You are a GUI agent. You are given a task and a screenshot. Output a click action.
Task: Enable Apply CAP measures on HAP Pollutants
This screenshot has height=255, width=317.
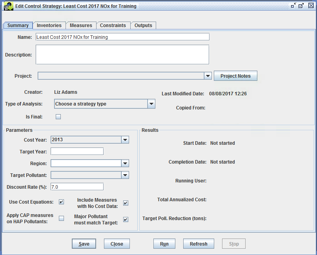click(x=61, y=218)
